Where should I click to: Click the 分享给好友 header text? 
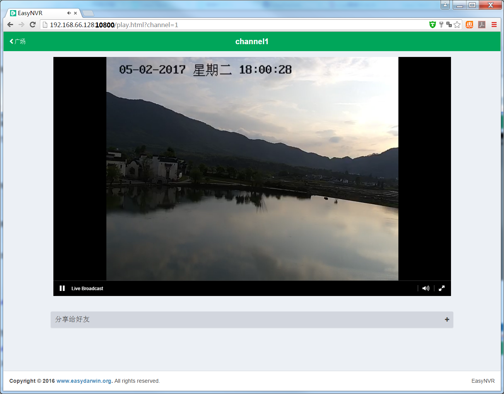coord(72,319)
